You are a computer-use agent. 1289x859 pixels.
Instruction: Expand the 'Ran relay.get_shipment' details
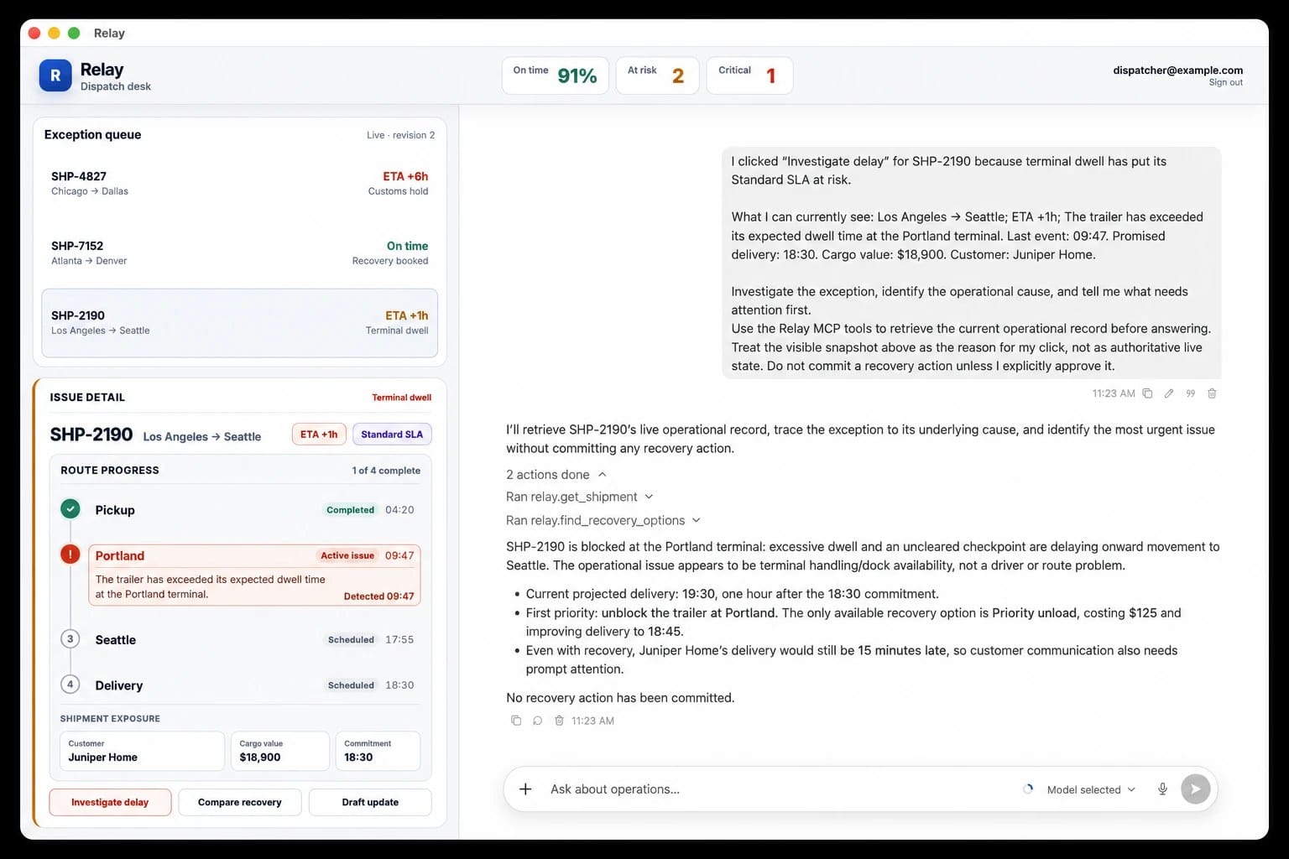point(579,497)
